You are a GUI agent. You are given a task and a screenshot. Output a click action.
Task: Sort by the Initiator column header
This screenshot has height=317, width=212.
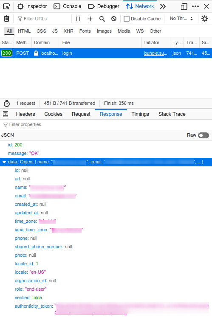[156, 43]
